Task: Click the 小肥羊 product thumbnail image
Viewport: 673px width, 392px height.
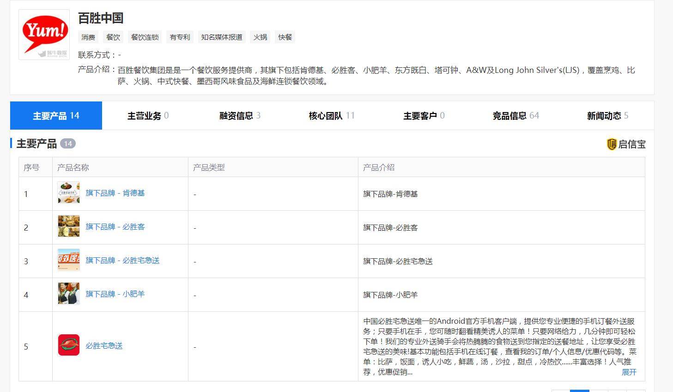Action: tap(68, 294)
